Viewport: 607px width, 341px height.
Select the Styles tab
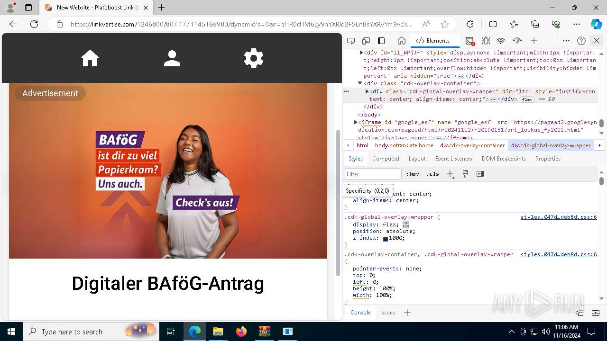click(x=356, y=159)
